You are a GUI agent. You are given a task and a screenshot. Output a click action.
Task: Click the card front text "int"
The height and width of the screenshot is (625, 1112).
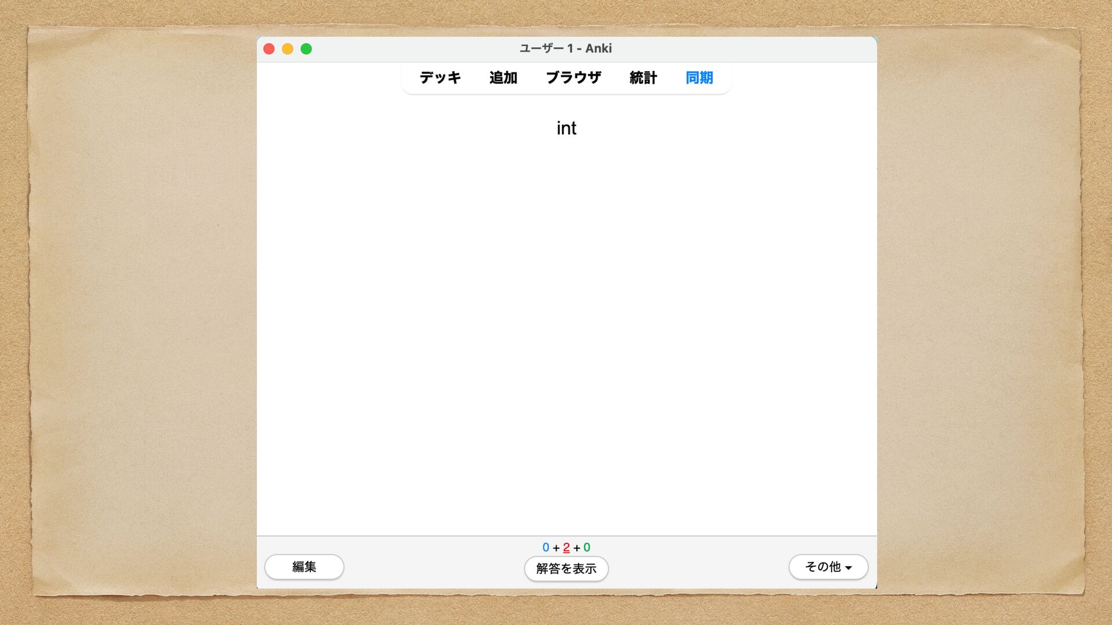coord(566,128)
